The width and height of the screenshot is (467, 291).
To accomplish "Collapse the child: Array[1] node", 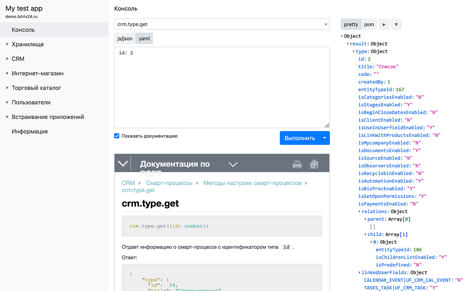I will (365, 234).
